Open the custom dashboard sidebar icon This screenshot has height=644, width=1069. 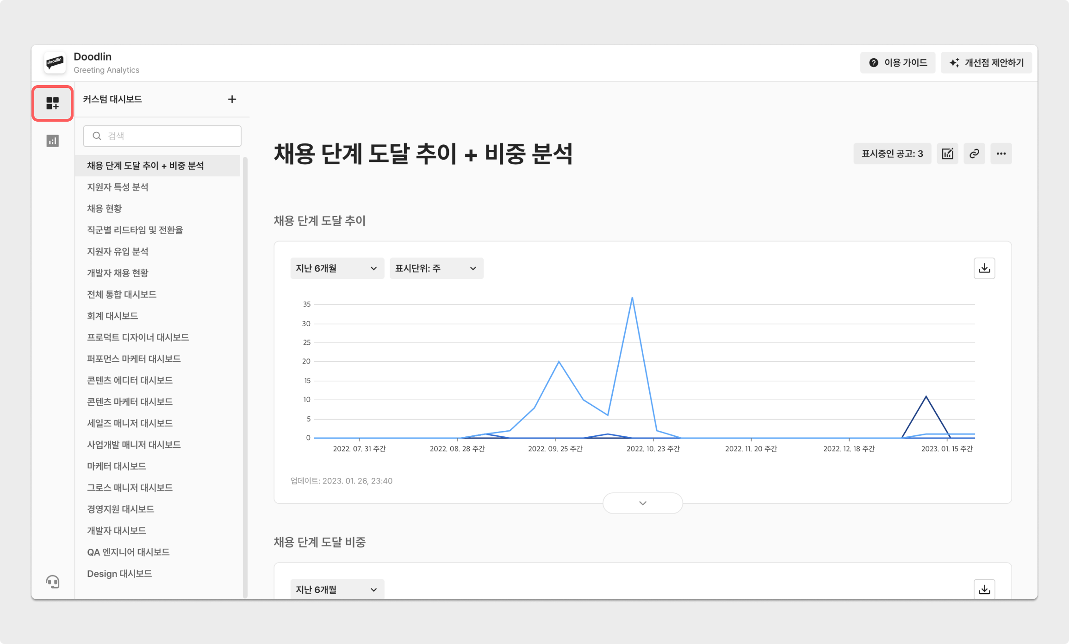(52, 103)
